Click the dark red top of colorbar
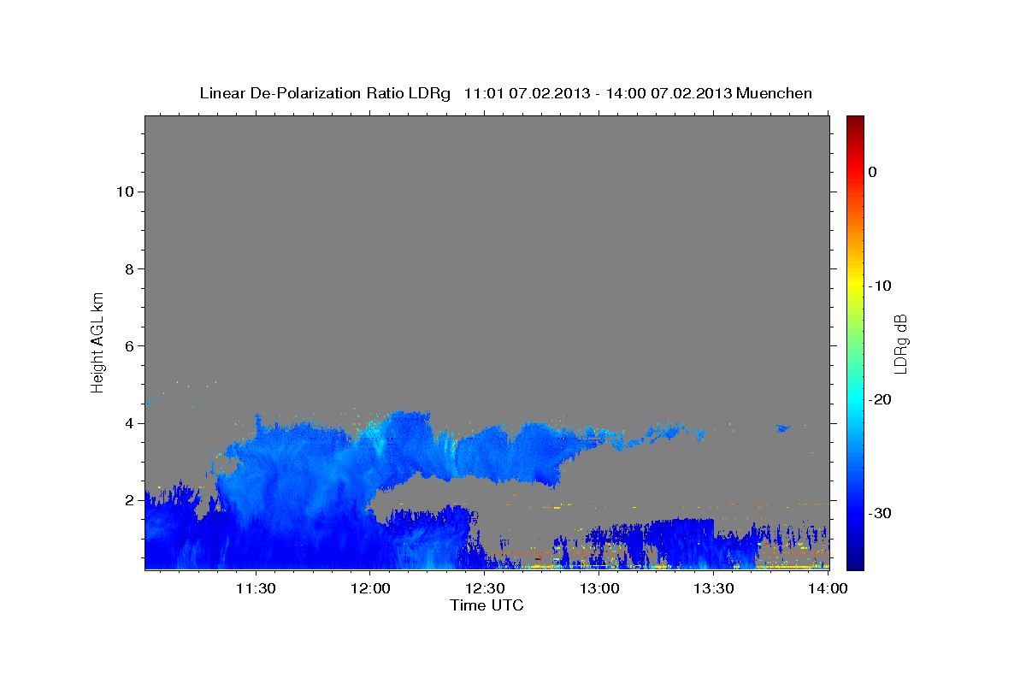This screenshot has height=684, width=1026. click(854, 121)
